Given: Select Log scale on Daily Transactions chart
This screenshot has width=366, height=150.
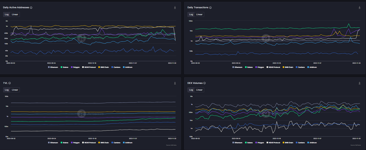Looking at the screenshot, I should (x=191, y=14).
